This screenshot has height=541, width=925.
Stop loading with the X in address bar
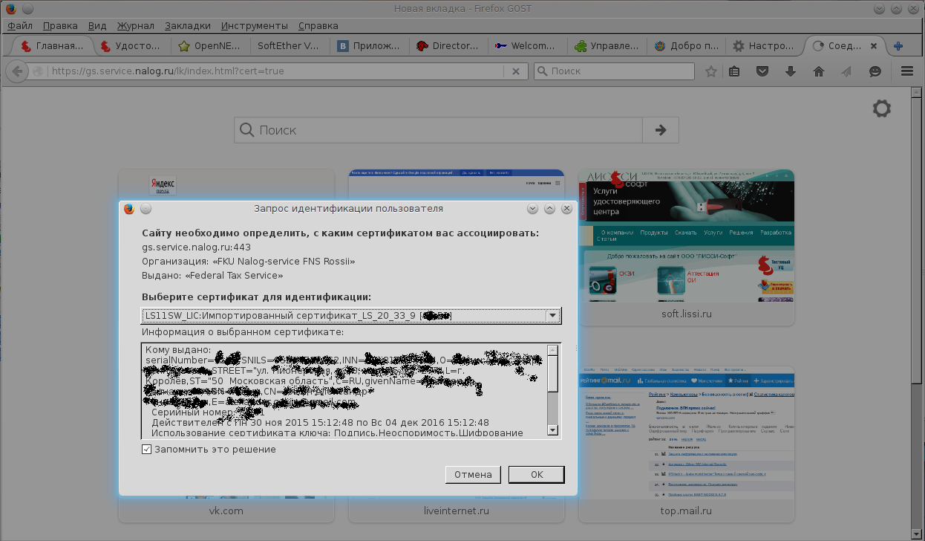(x=516, y=71)
